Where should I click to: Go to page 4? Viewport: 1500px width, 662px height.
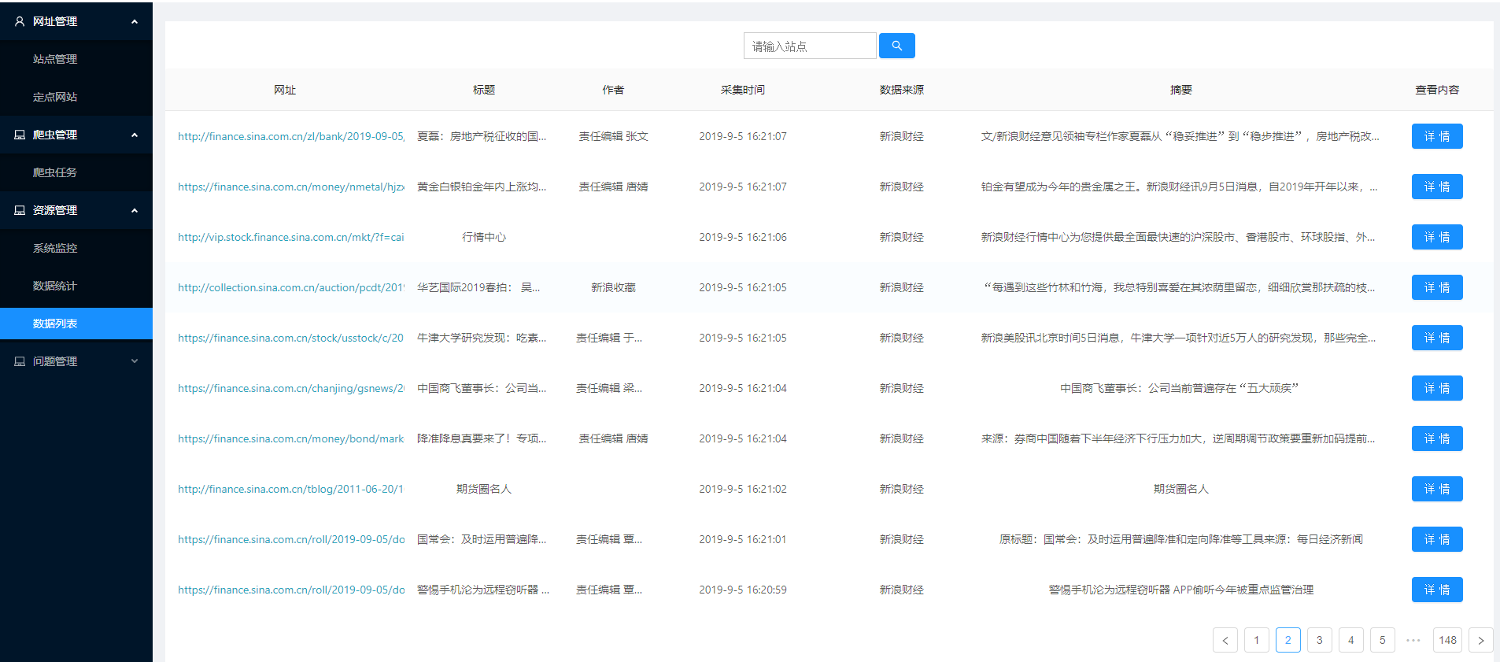pyautogui.click(x=1351, y=640)
